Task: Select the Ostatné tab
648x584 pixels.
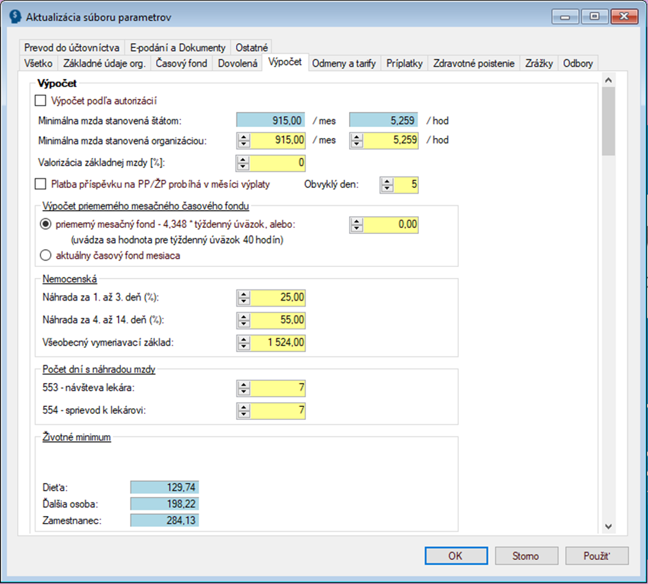Action: pyautogui.click(x=252, y=47)
